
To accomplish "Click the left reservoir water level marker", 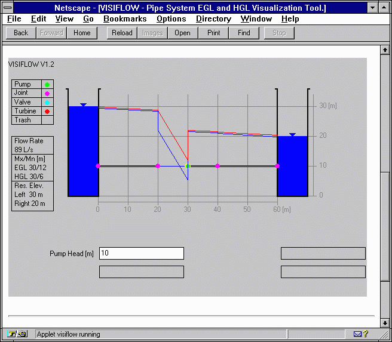I will tap(83, 105).
